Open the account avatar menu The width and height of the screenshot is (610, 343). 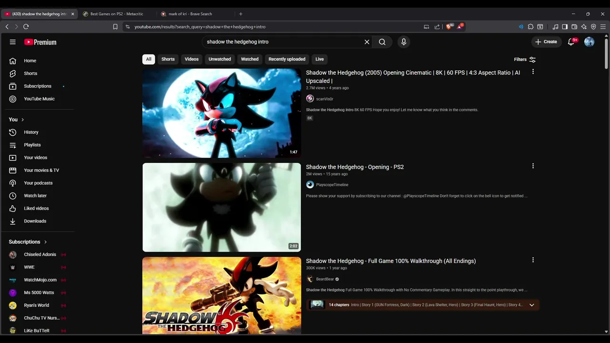[590, 42]
